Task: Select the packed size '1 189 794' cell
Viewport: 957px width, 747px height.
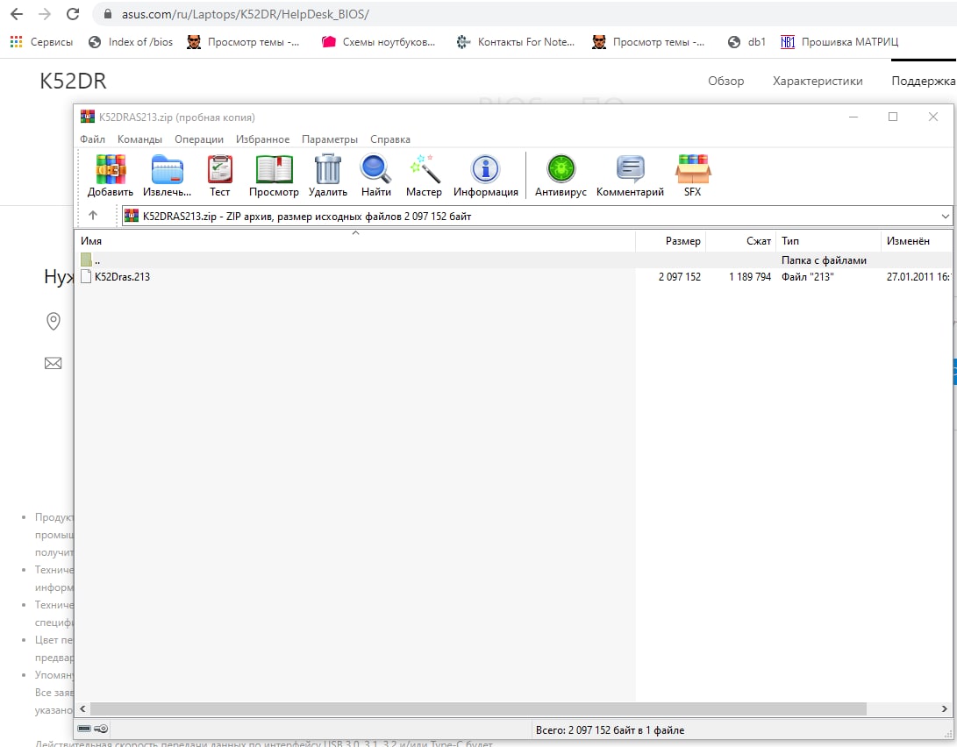Action: pyautogui.click(x=750, y=277)
